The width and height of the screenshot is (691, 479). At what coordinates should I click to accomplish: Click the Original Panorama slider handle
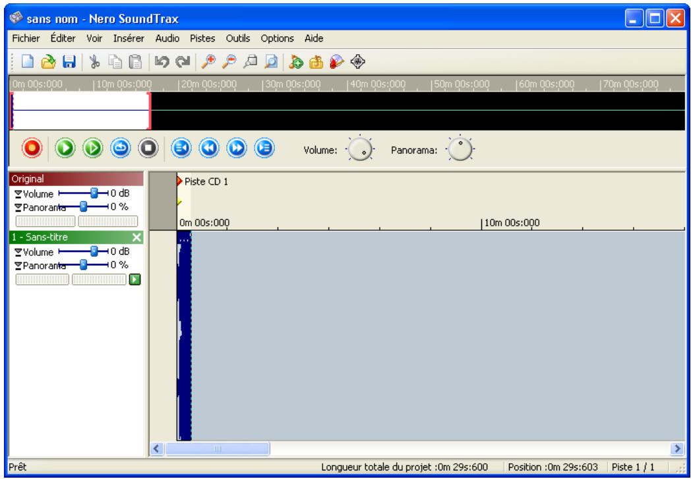pyautogui.click(x=83, y=207)
